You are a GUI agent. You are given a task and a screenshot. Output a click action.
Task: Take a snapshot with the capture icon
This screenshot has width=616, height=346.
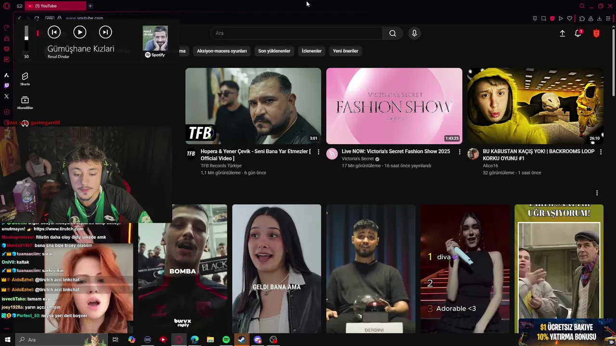[543, 18]
